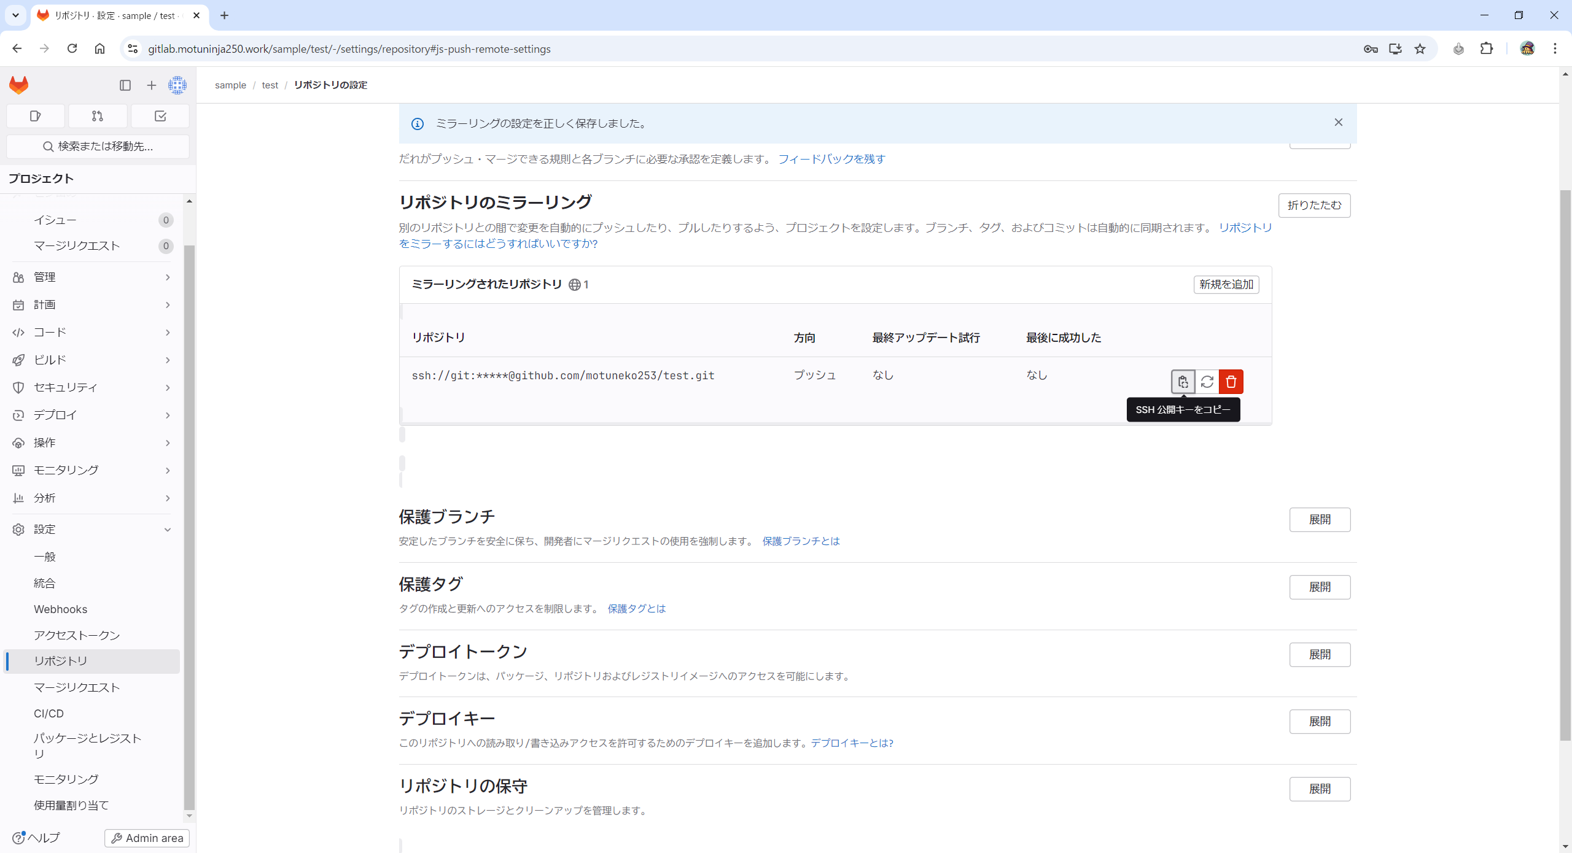Viewport: 1572px width, 853px height.
Task: Open GitLab home via fox logo
Action: [x=19, y=85]
